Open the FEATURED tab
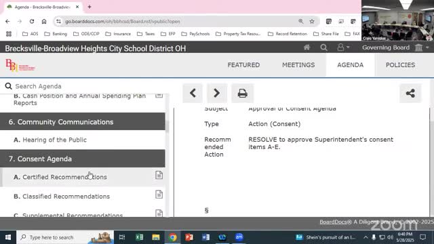 (243, 65)
